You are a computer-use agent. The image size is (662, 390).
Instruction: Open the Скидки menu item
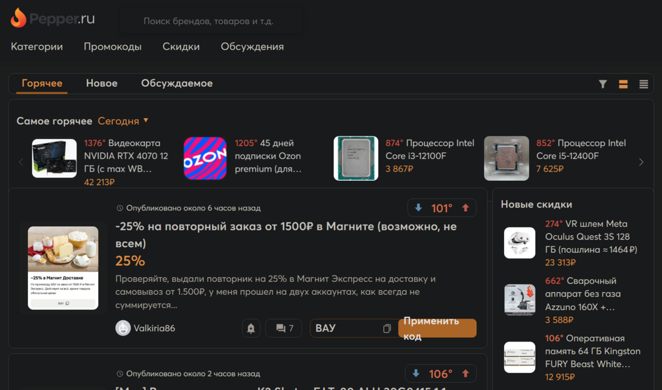click(181, 47)
